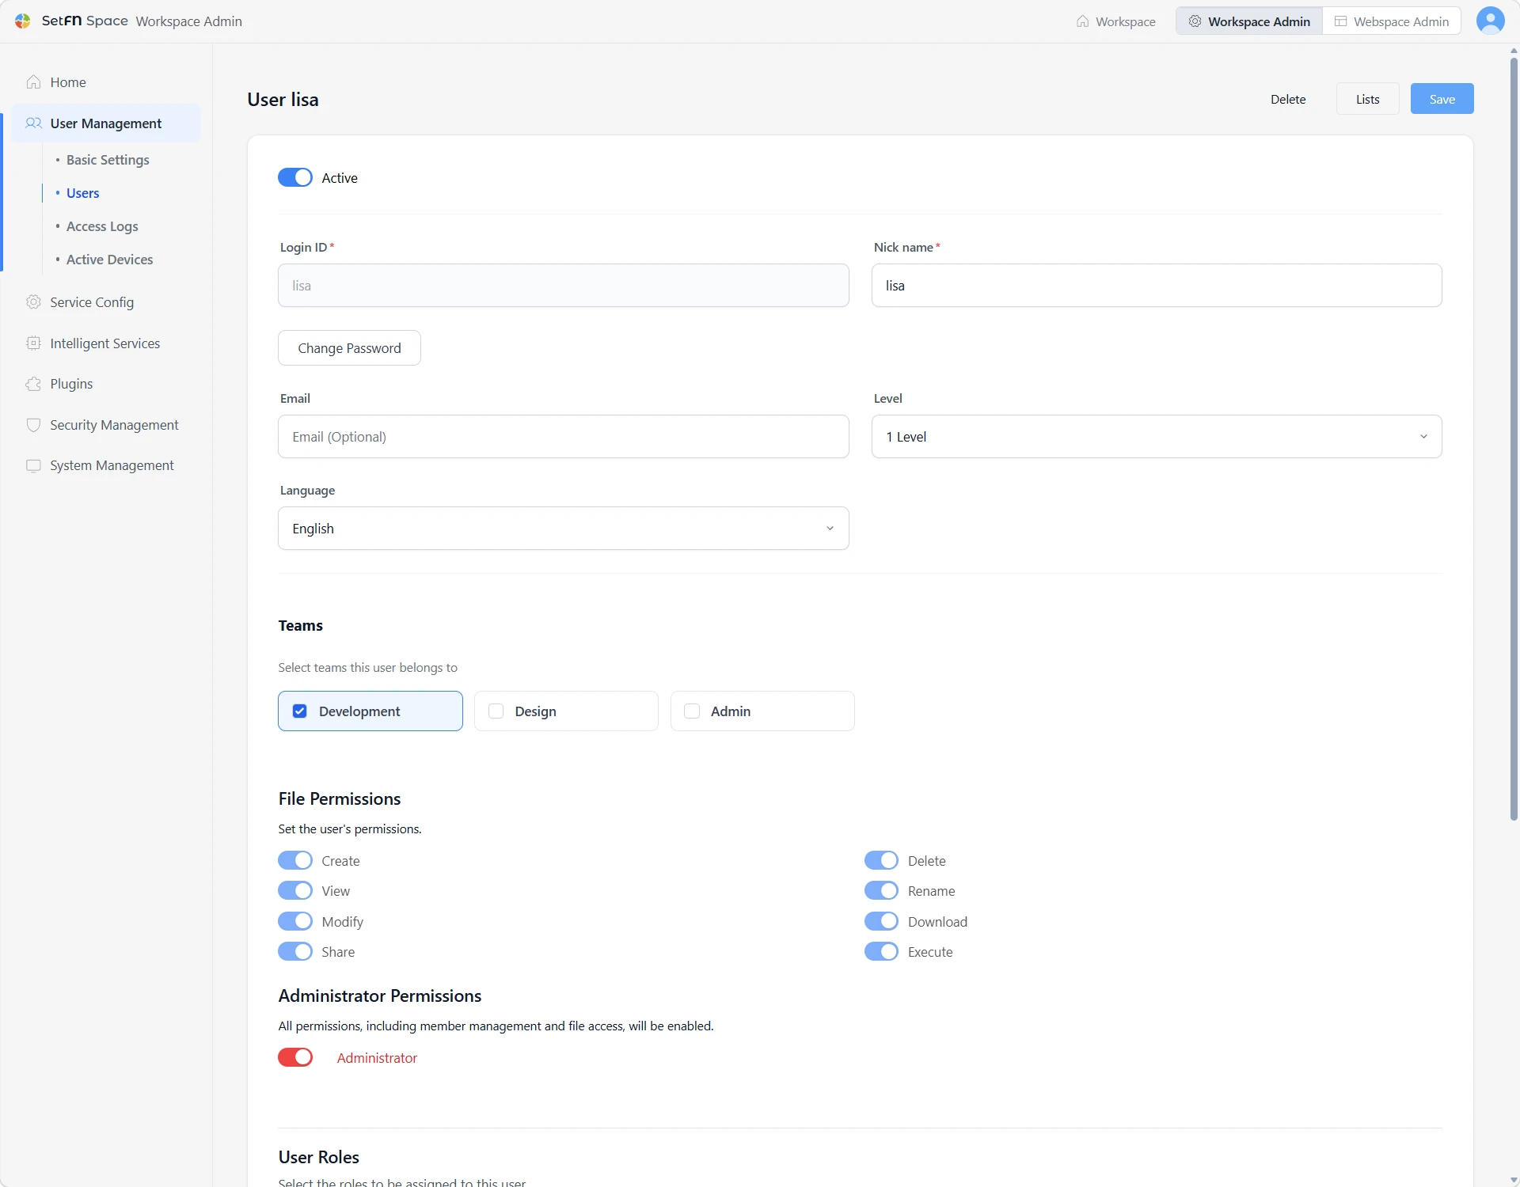The image size is (1520, 1187).
Task: Click the Nick name input field
Action: pos(1157,286)
